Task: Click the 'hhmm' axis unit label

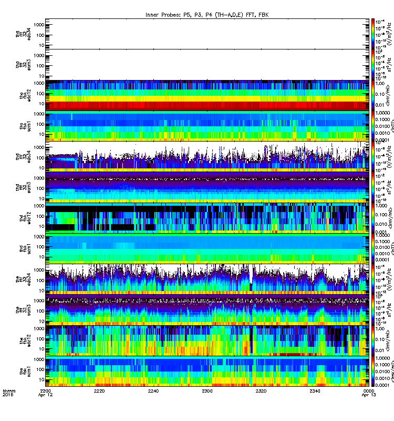Action: (x=9, y=391)
